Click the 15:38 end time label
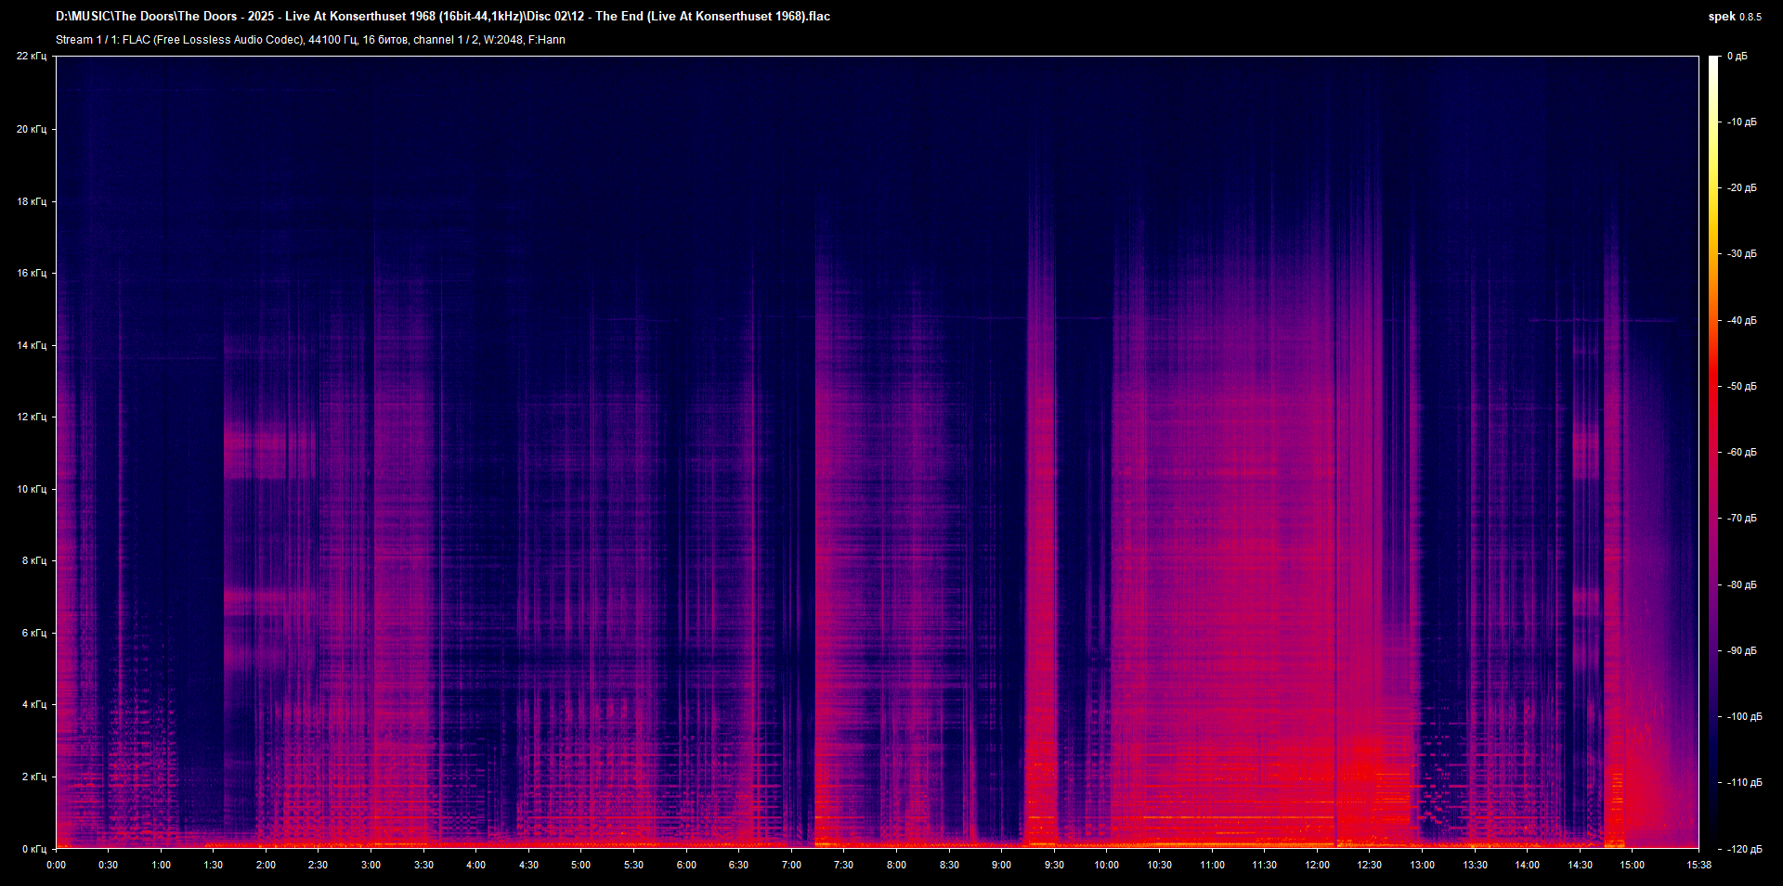This screenshot has height=886, width=1783. (x=1698, y=865)
